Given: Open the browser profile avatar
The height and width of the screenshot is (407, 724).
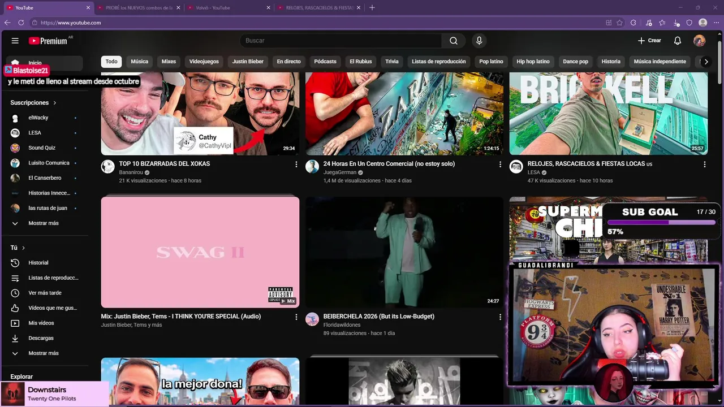Looking at the screenshot, I should coord(703,23).
